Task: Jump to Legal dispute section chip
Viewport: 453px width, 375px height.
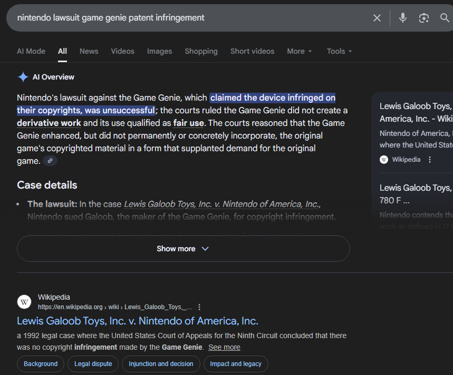Action: point(93,364)
